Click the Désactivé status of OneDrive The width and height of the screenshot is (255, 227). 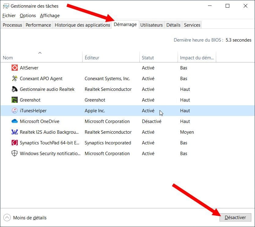(x=152, y=121)
